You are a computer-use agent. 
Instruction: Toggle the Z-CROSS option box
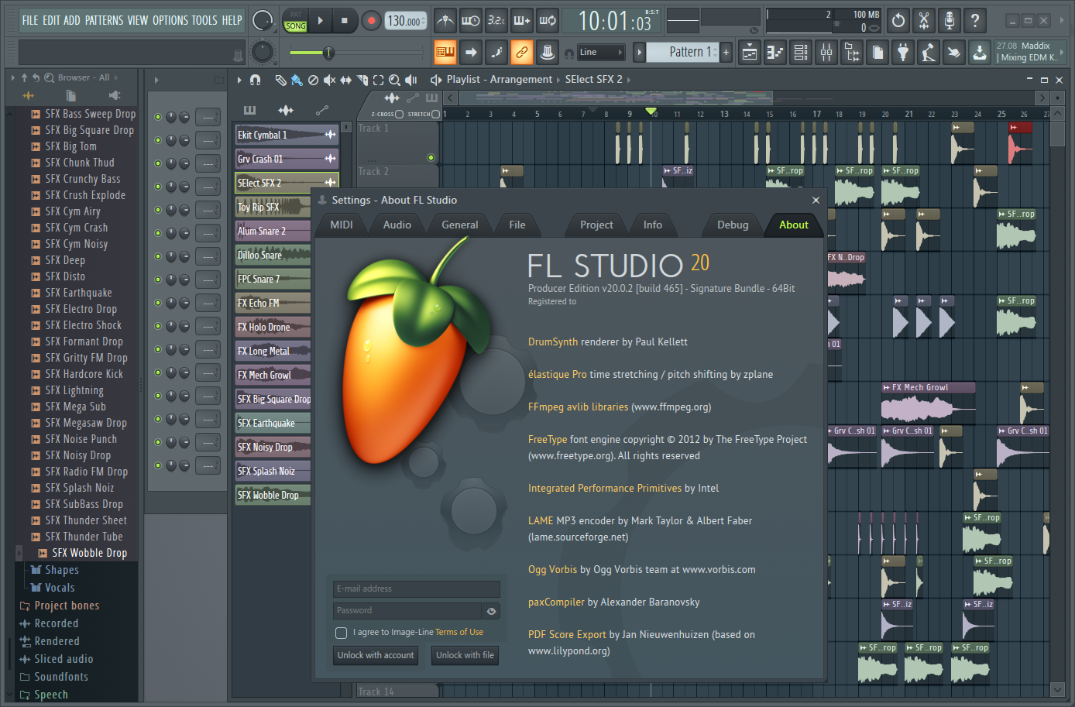click(x=399, y=114)
